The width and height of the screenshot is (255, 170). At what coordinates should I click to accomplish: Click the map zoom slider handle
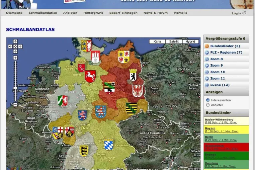(15, 88)
